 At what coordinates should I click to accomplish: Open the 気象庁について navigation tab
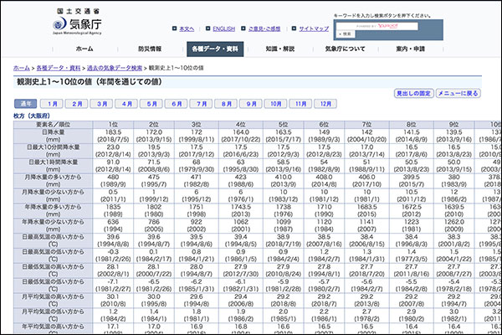tap(345, 49)
